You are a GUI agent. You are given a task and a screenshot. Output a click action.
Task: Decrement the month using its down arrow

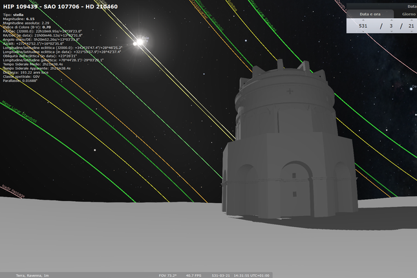(x=390, y=32)
